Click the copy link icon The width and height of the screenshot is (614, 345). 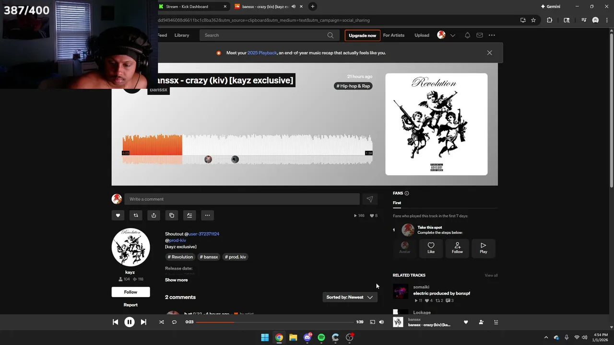tap(172, 215)
